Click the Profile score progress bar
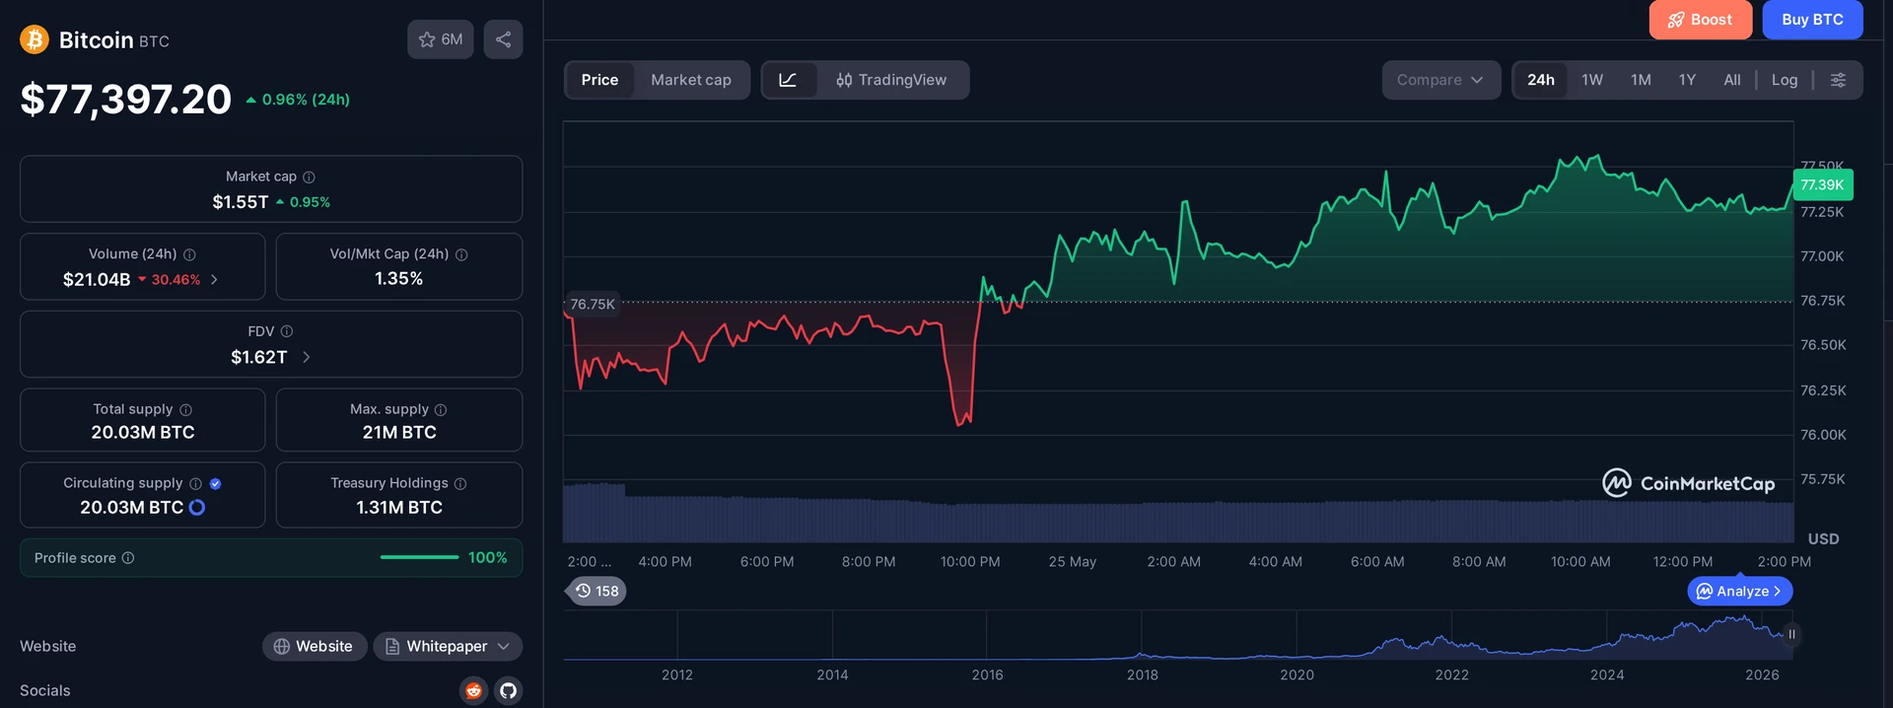The width and height of the screenshot is (1893, 708). (x=419, y=558)
